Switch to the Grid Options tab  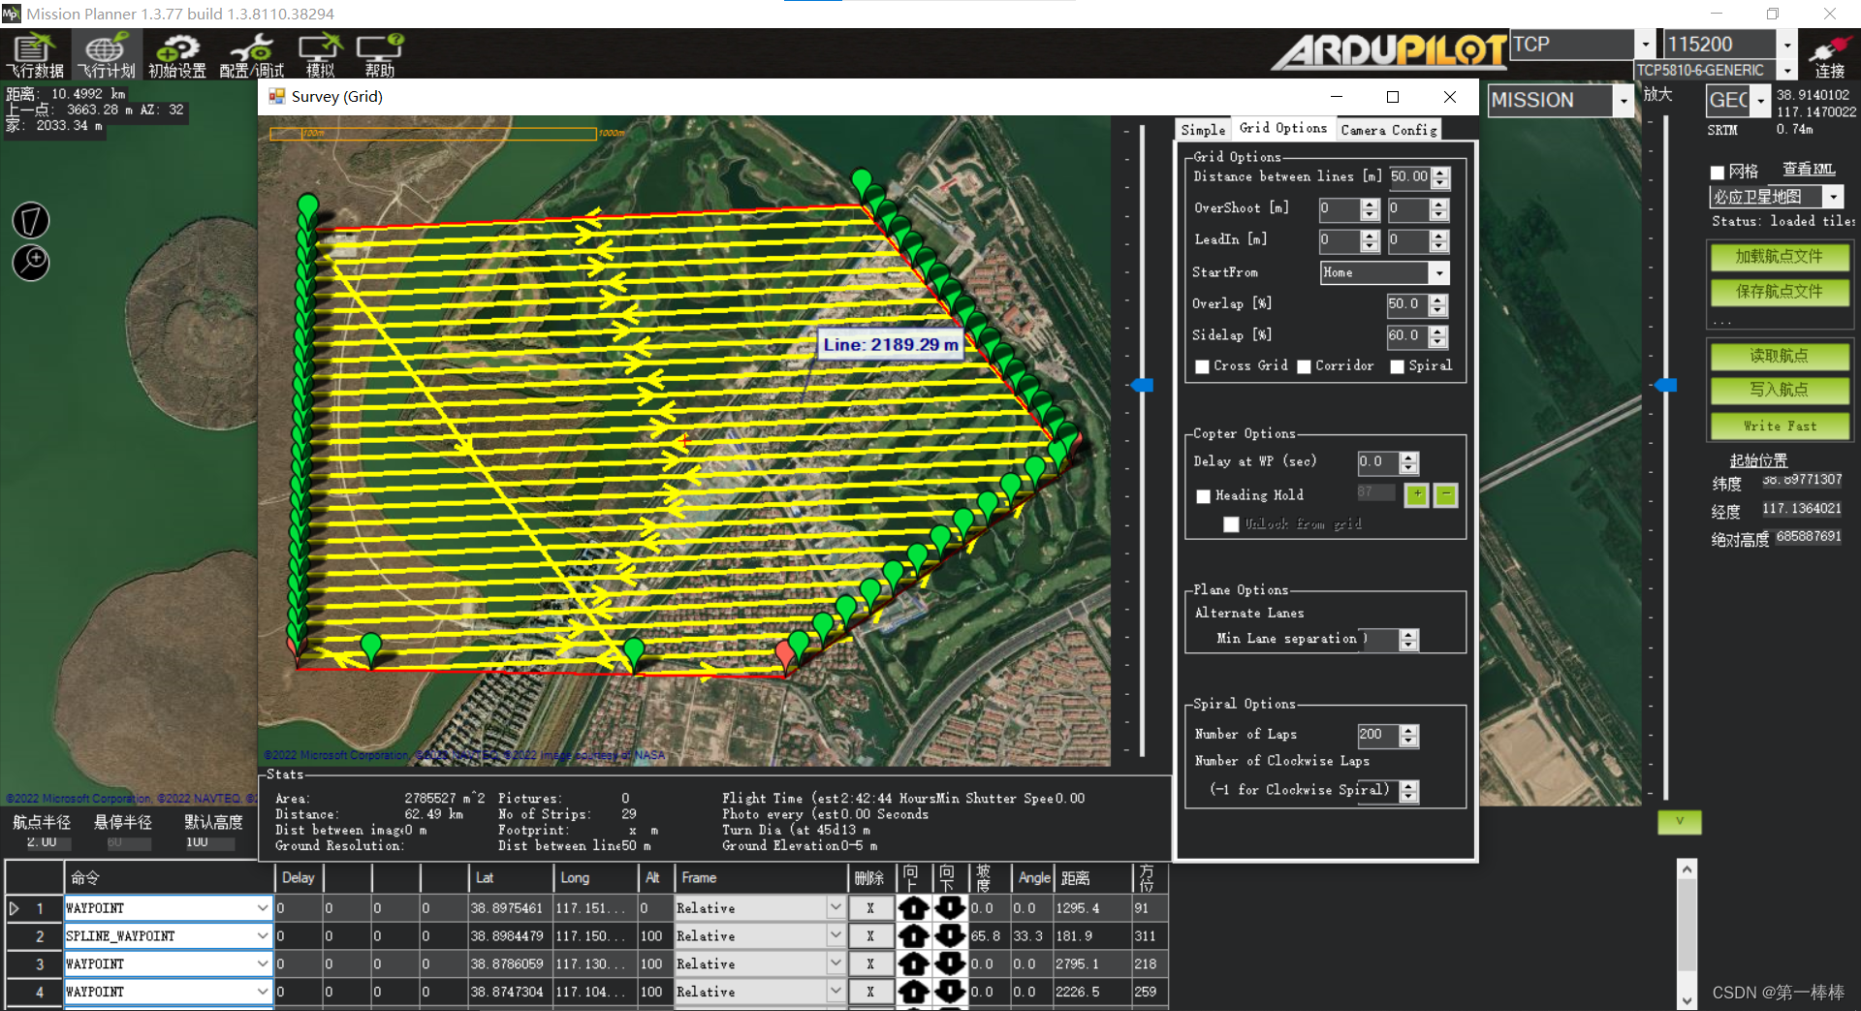tap(1283, 128)
